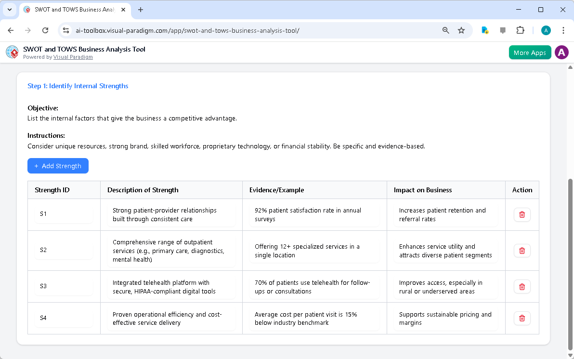Click the Add Strength button

(58, 166)
